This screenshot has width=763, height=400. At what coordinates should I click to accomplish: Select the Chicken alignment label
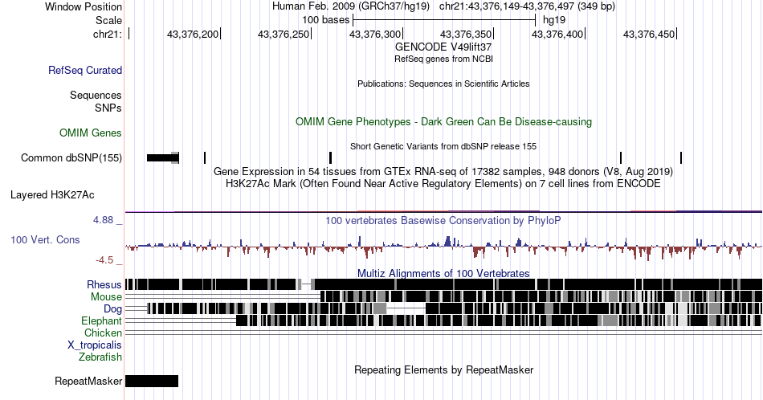point(103,333)
